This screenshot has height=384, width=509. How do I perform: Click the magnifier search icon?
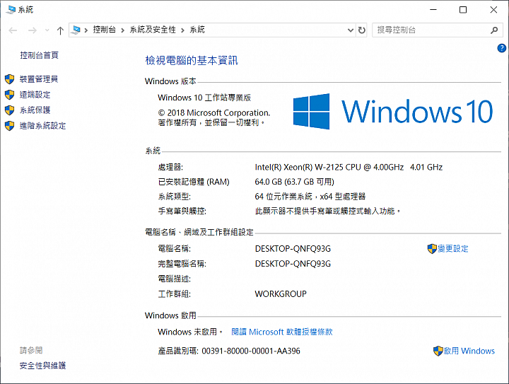pyautogui.click(x=494, y=30)
